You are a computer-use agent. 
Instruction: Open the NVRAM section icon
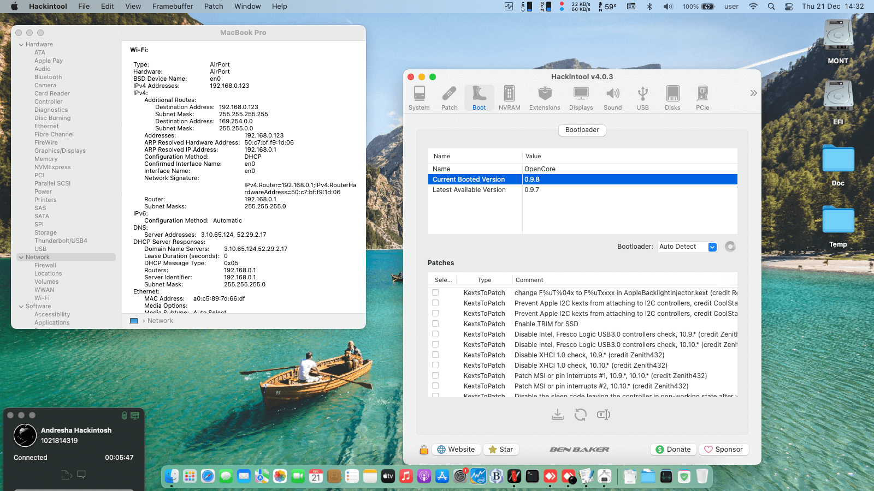pos(509,97)
